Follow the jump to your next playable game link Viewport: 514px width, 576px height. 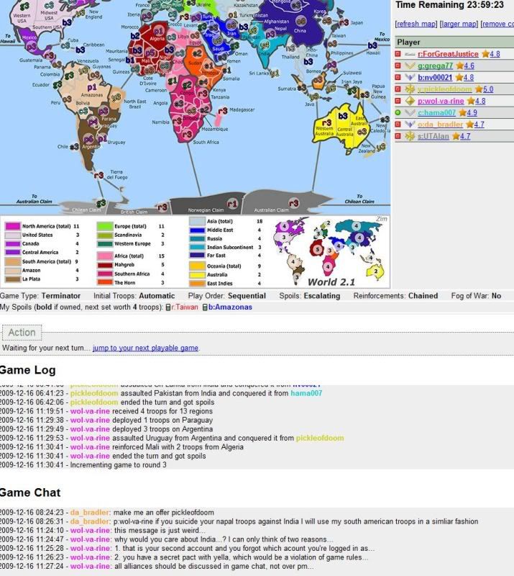[146, 348]
